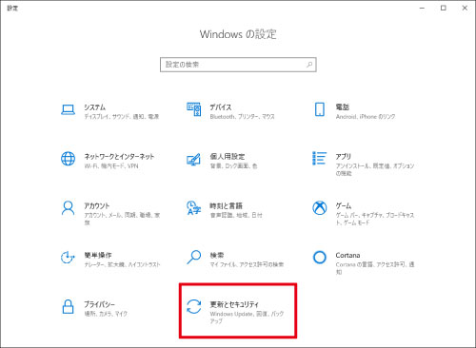Open the 簡単操作 ease of access icon

pos(68,258)
